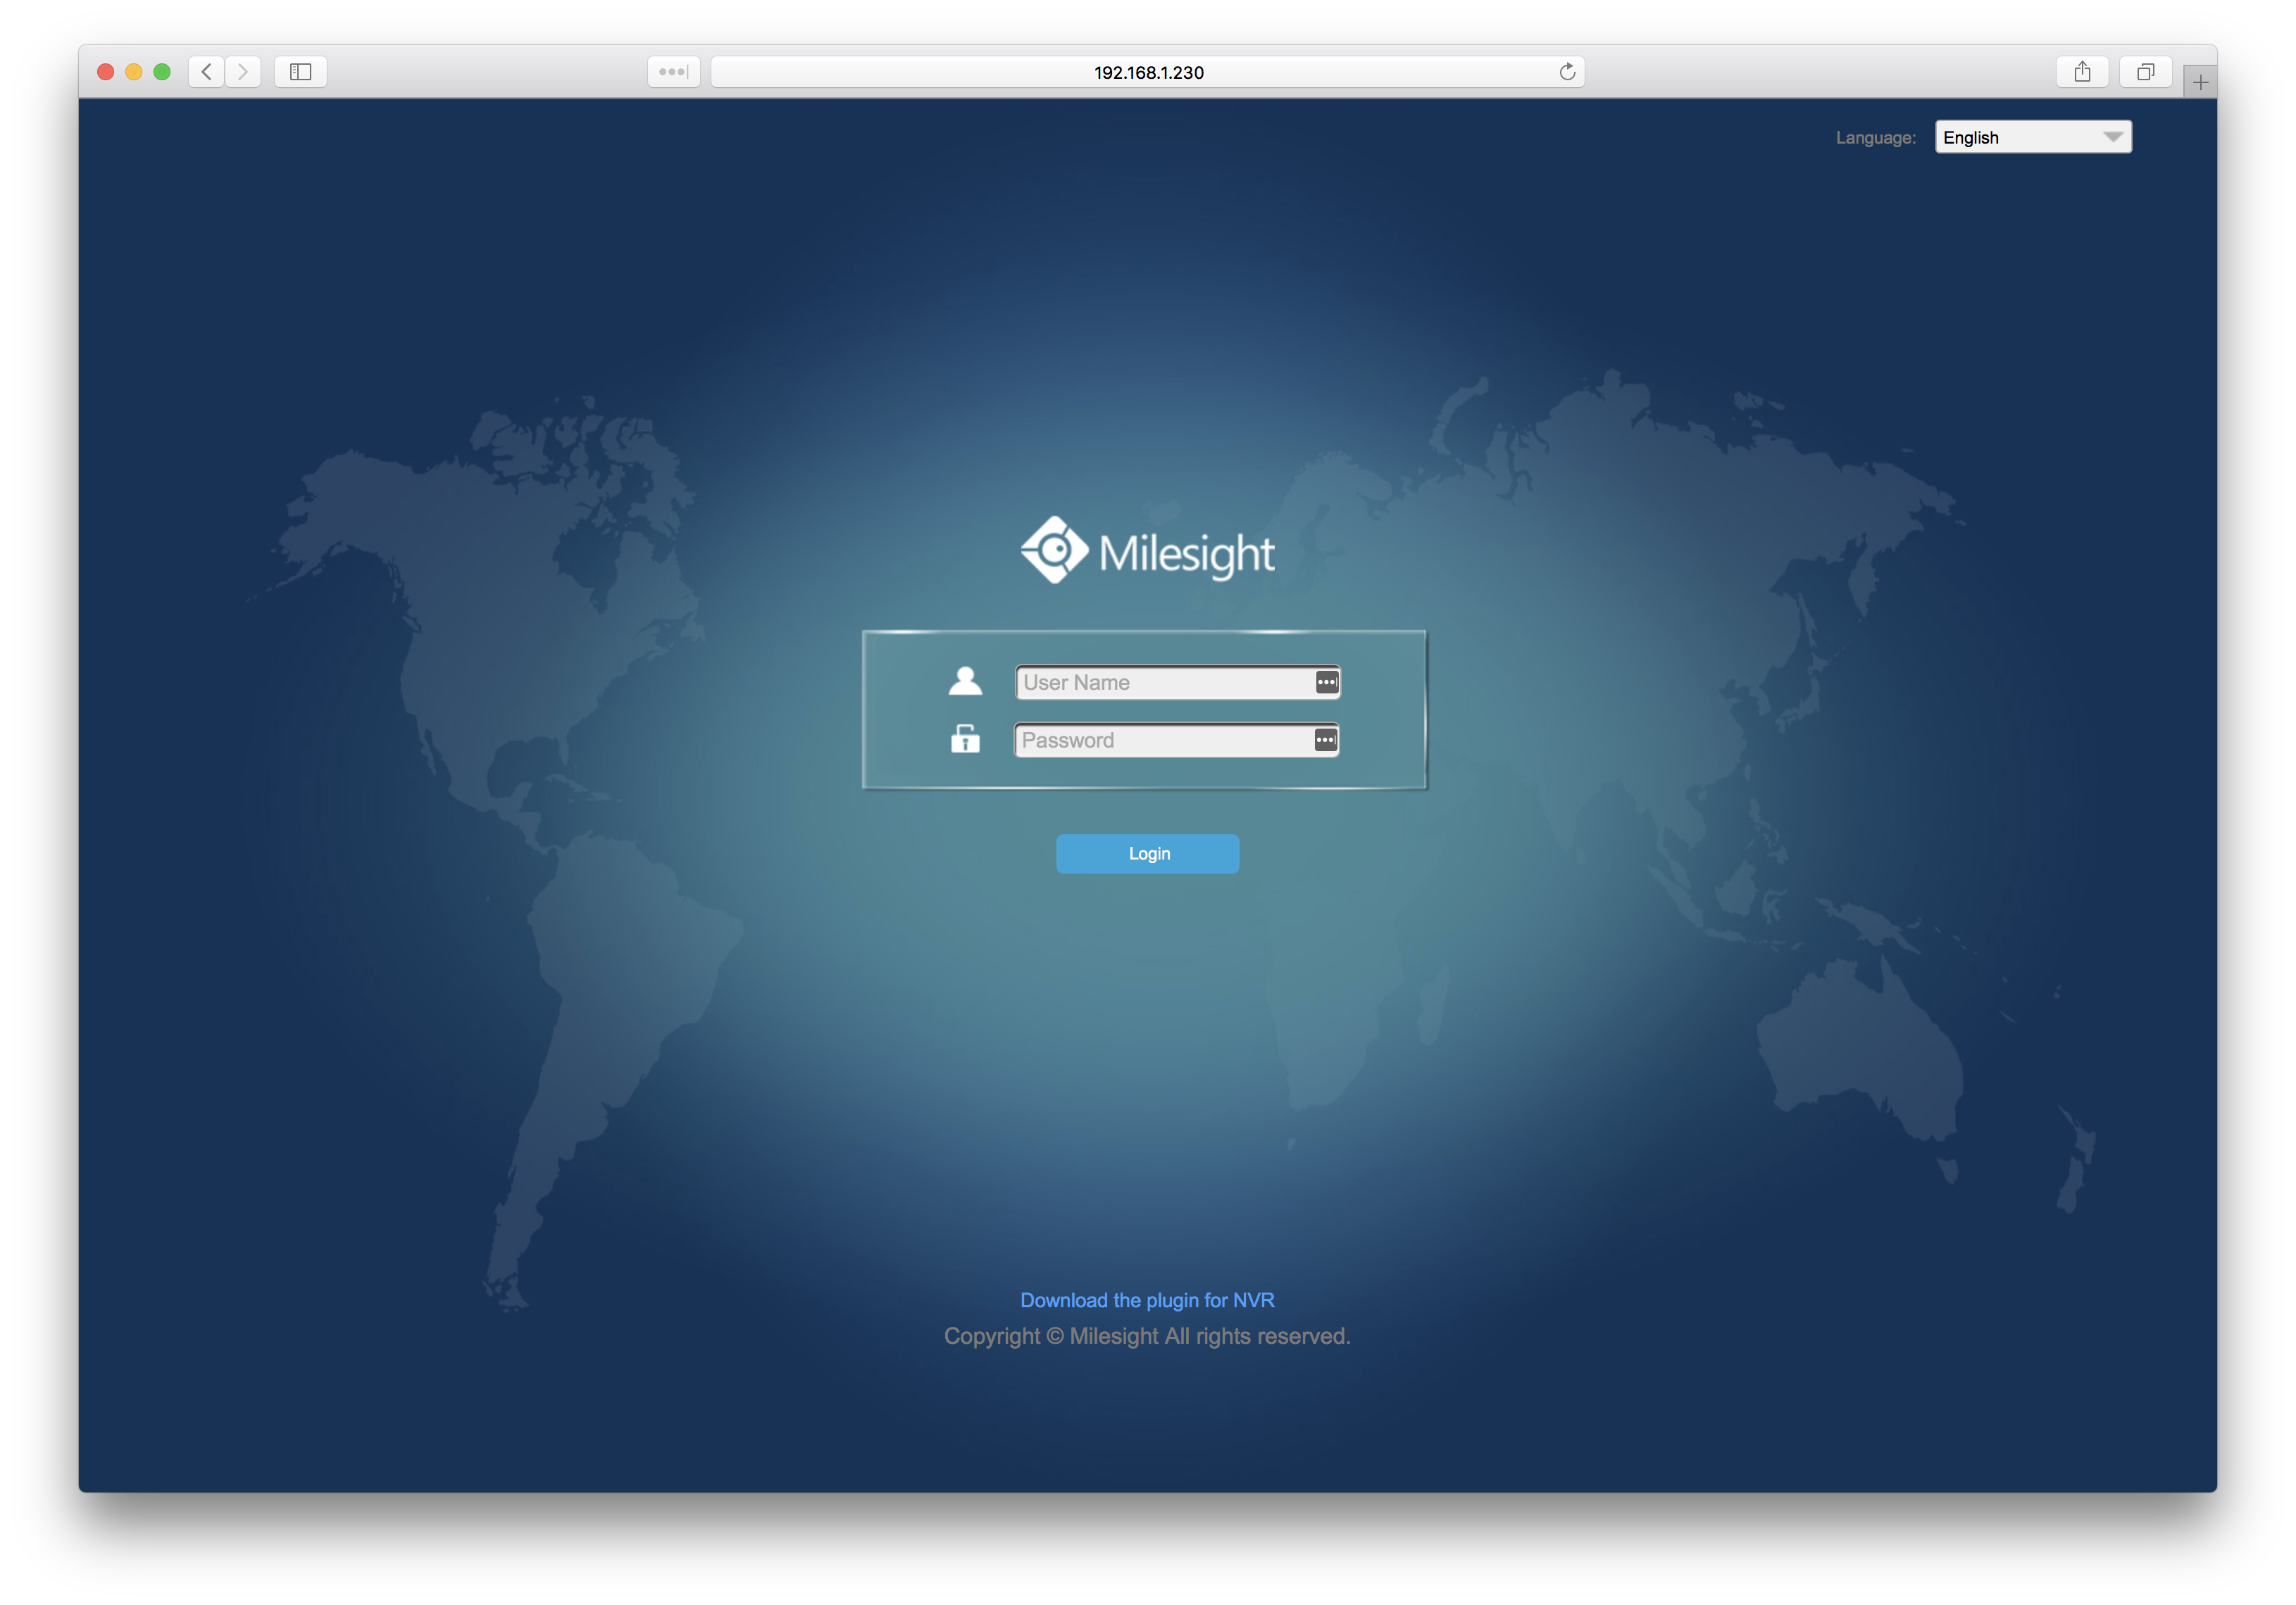Click the Safari sidebar icon in the toolbar
This screenshot has height=1605, width=2296.
(x=299, y=71)
